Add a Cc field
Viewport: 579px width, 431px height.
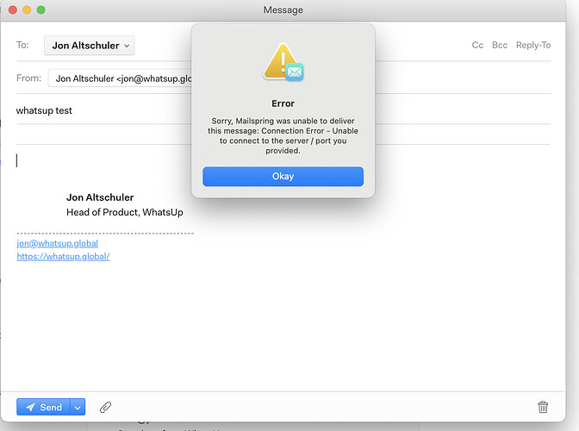pos(477,45)
